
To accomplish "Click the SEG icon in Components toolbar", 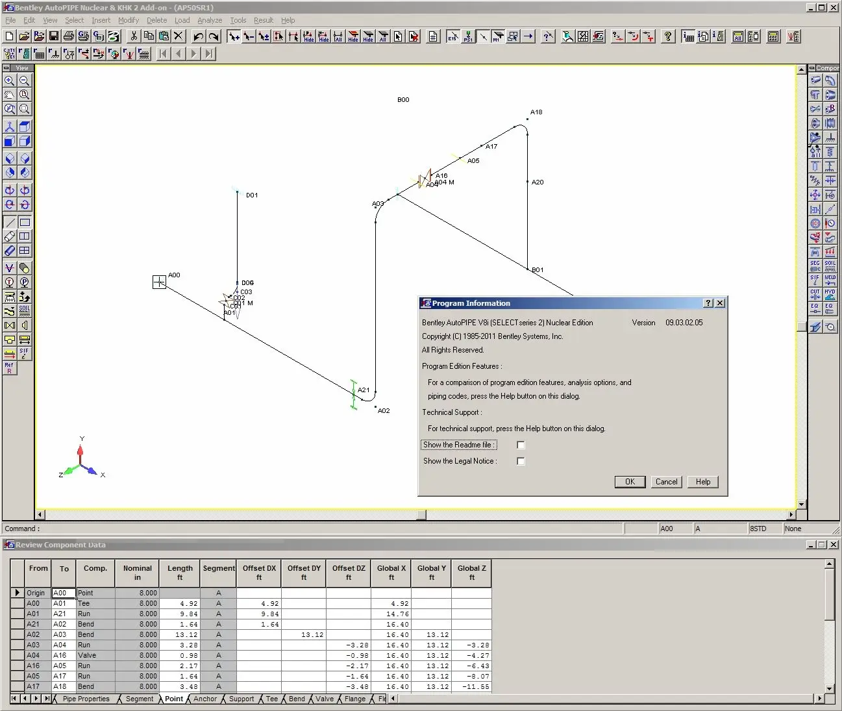I will coord(815,266).
